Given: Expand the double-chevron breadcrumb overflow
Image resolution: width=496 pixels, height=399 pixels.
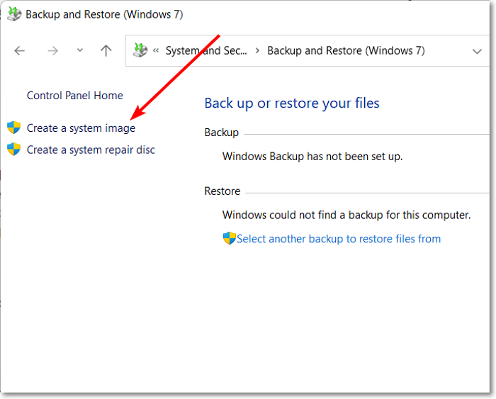Looking at the screenshot, I should tap(156, 51).
